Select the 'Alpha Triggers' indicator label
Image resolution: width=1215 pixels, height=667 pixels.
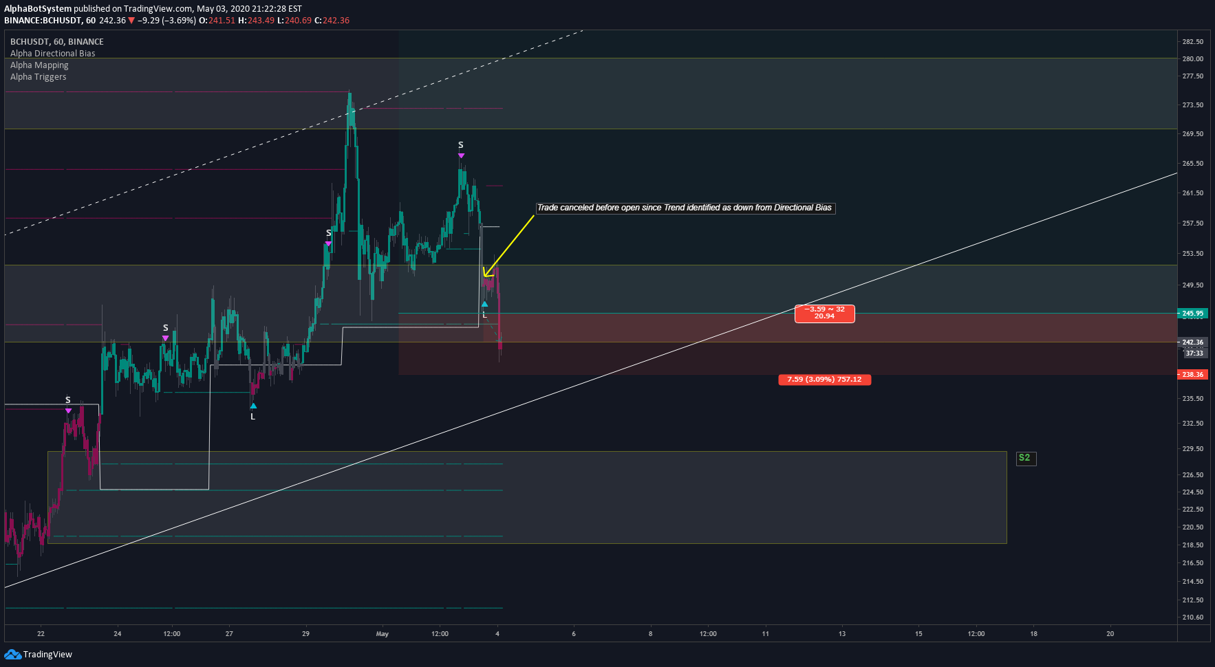[39, 77]
